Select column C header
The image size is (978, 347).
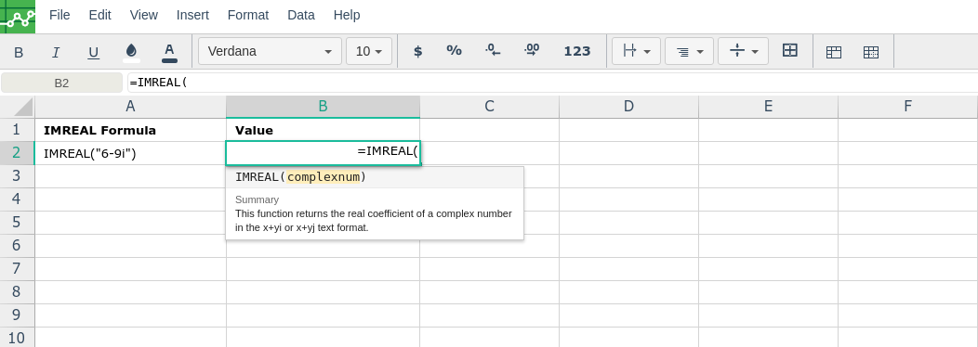tap(490, 107)
